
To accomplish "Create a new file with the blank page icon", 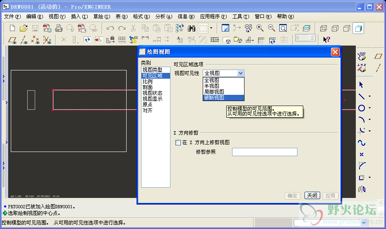I will pos(12,28).
